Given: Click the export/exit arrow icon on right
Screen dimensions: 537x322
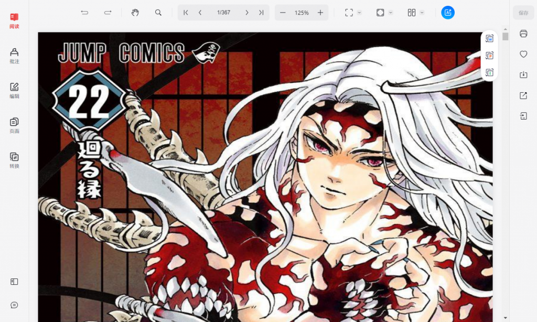Looking at the screenshot, I should click(523, 116).
